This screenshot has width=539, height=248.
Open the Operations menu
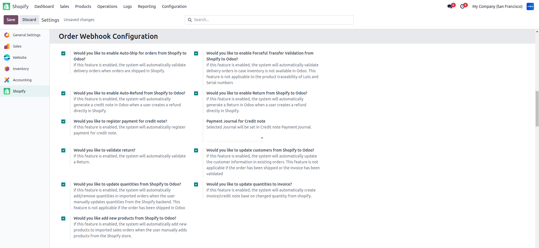(107, 6)
